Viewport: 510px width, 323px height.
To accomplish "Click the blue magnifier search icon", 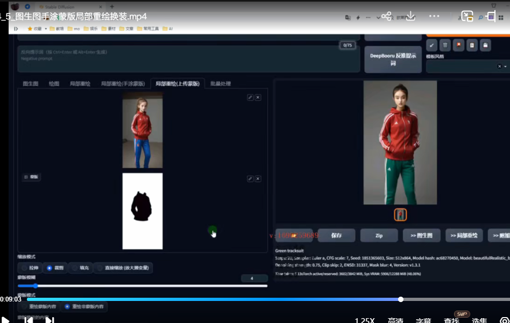I will (x=480, y=18).
